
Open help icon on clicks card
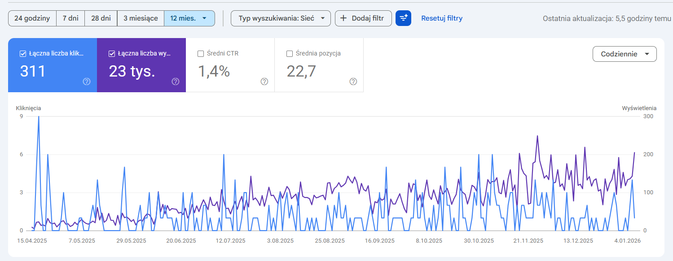pos(87,81)
